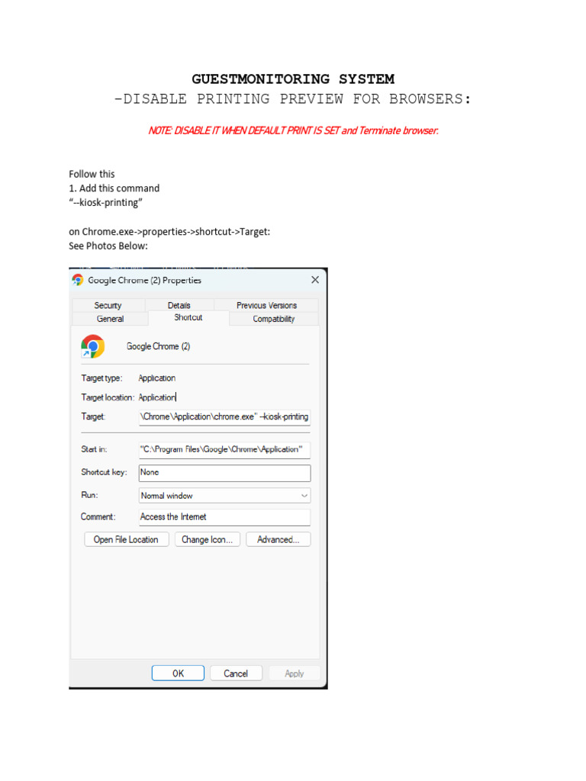The height and width of the screenshot is (781, 586).
Task: Switch to the Details tab
Action: pos(179,305)
